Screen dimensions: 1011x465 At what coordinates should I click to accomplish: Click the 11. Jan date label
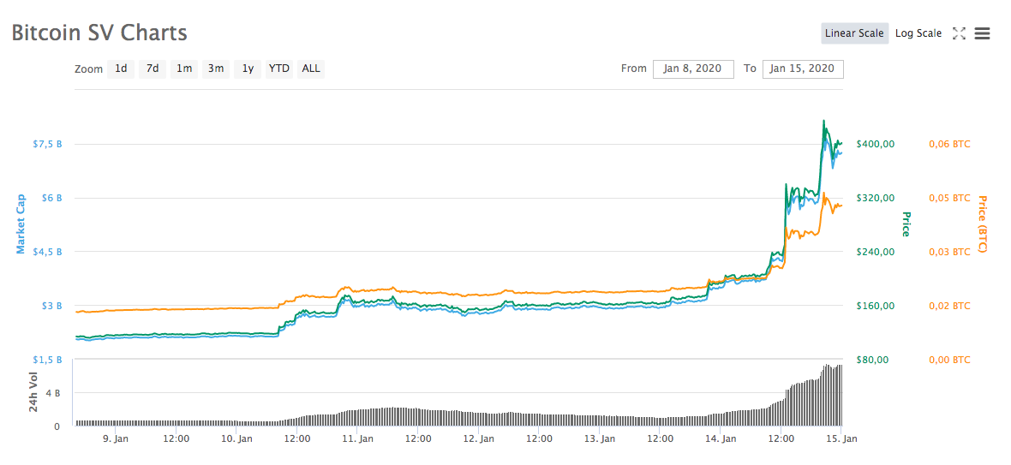pyautogui.click(x=357, y=439)
